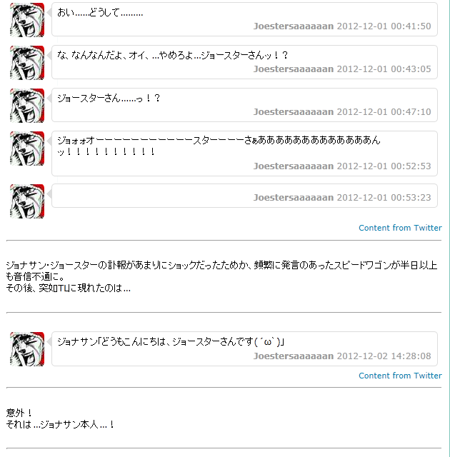450x457 pixels.
Task: Click avatar beside the 00:41:50 tweet
Action: click(x=27, y=20)
